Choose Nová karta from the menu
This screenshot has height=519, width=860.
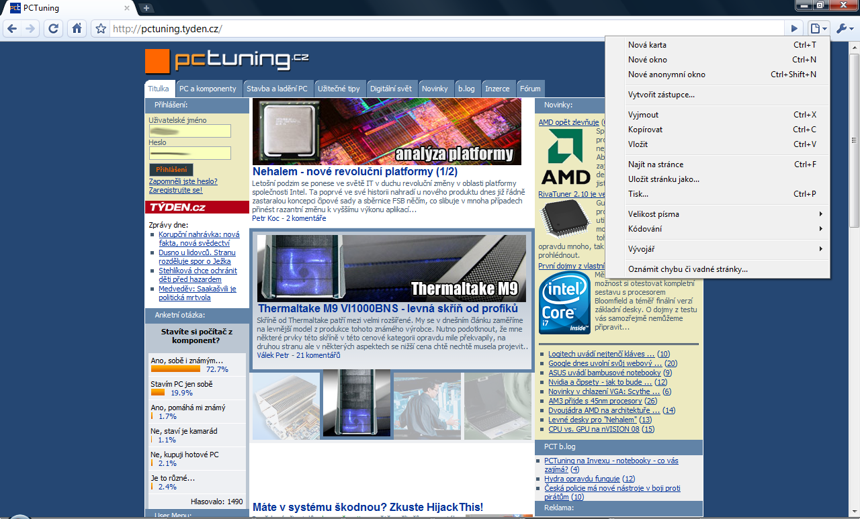click(x=718, y=45)
